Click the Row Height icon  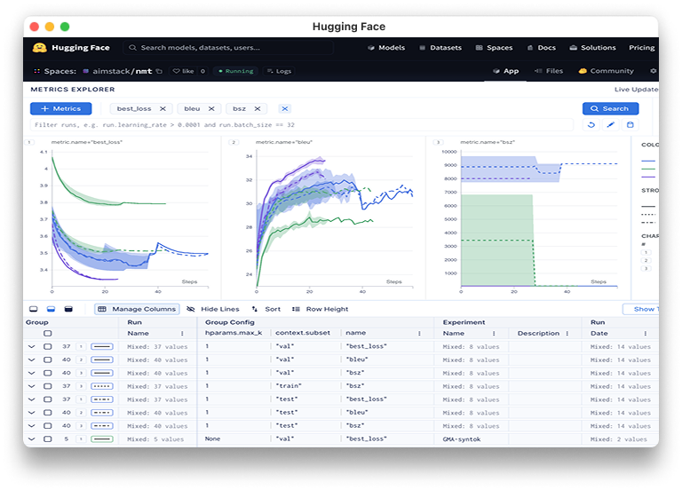[x=296, y=309]
